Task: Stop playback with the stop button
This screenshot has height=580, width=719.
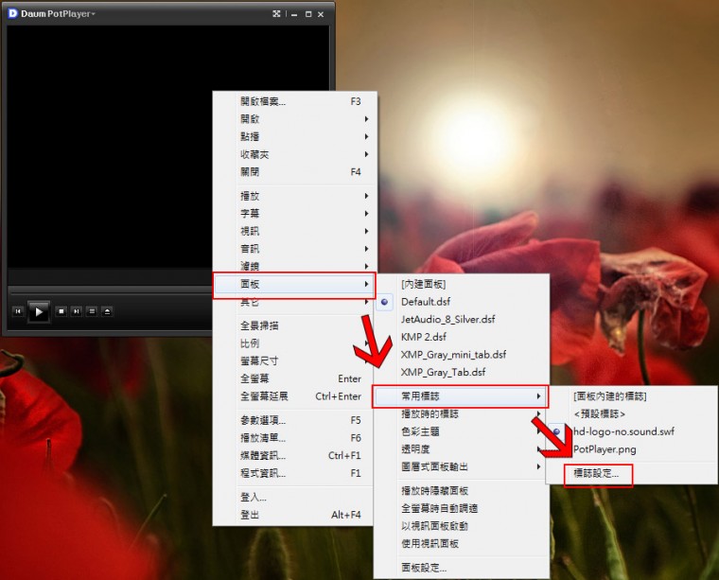Action: 61,311
